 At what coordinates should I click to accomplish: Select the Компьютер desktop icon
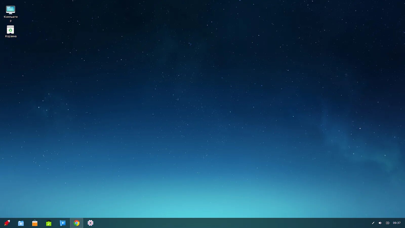click(x=11, y=14)
